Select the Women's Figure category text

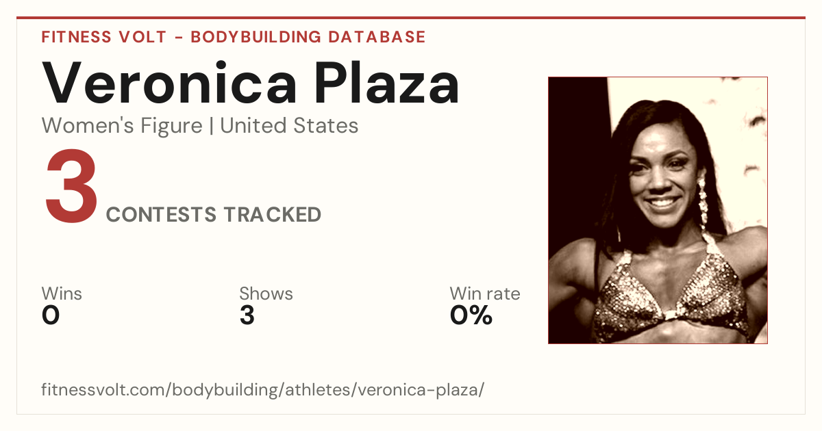122,126
